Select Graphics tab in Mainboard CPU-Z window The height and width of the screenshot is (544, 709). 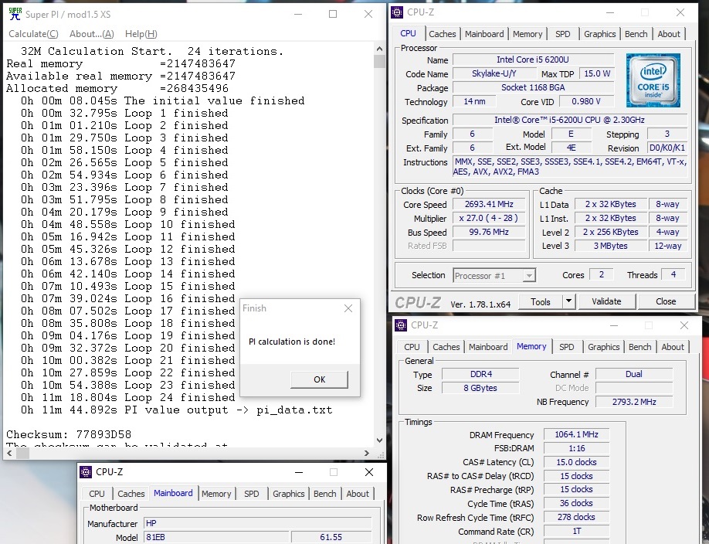[289, 494]
